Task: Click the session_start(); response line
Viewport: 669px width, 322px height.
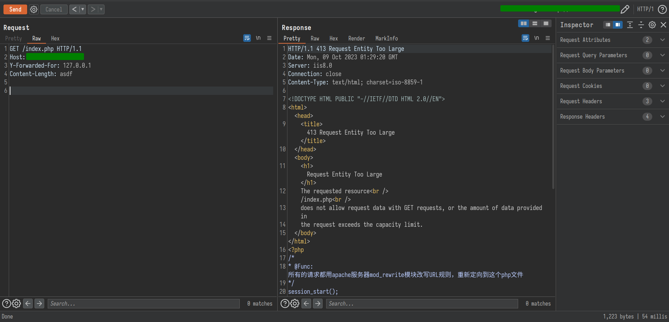Action: 313,292
